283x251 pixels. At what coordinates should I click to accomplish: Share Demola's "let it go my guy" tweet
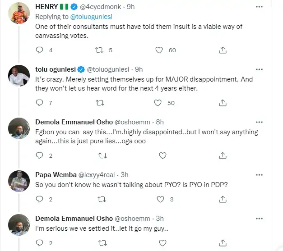tap(222, 243)
